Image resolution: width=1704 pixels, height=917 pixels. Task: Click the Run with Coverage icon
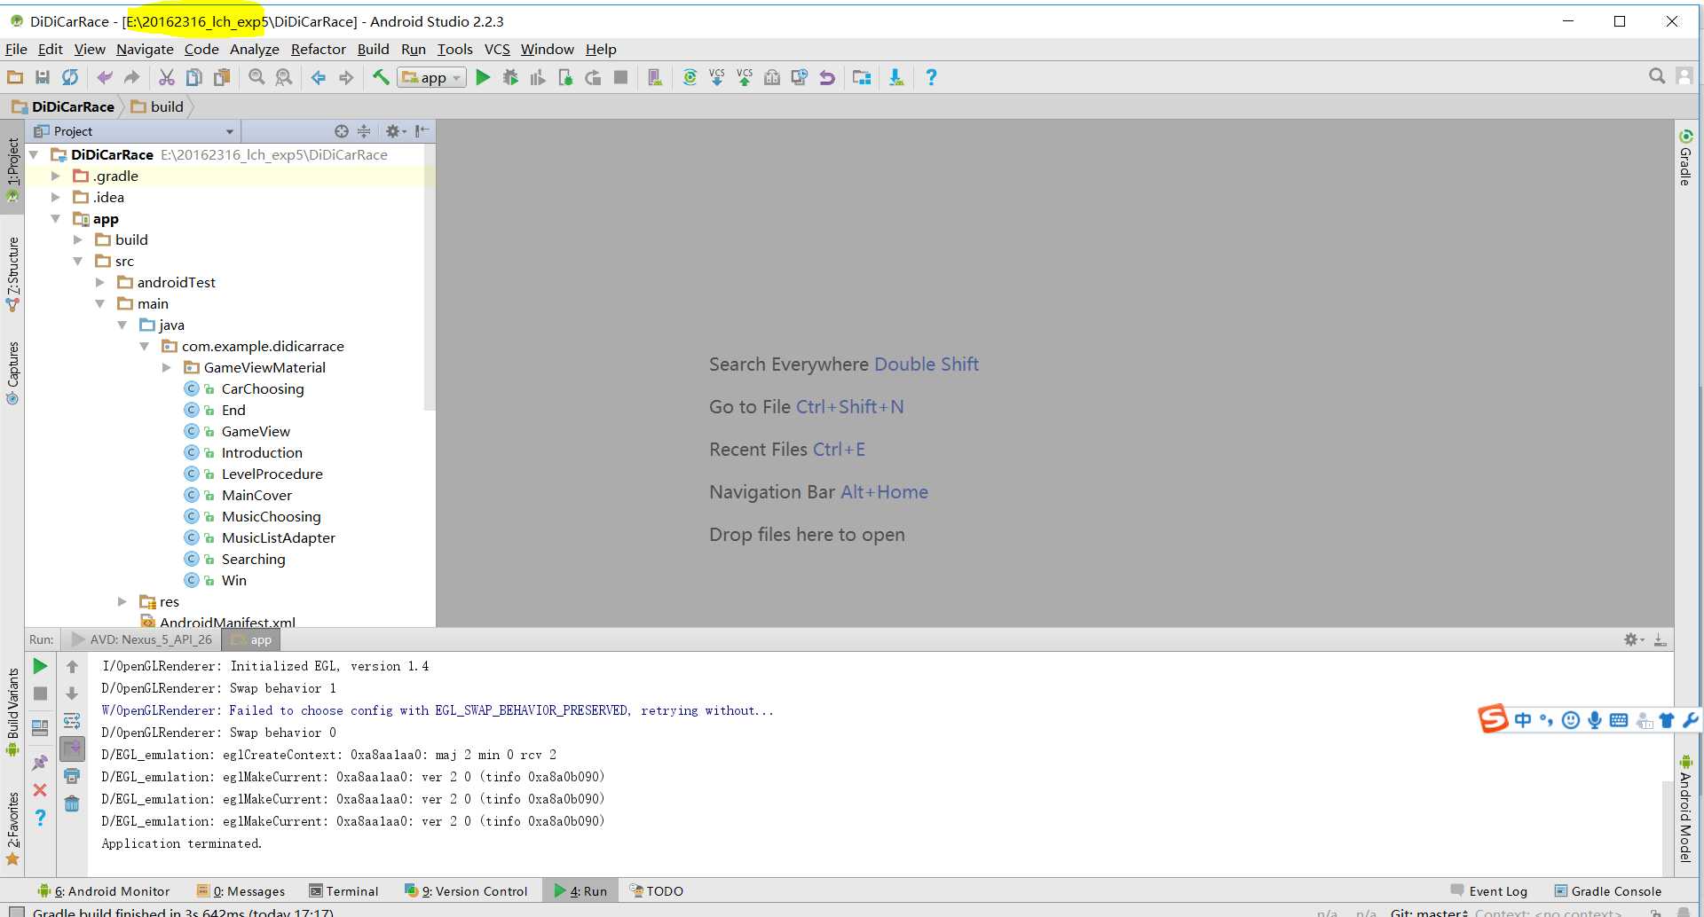[x=538, y=77]
